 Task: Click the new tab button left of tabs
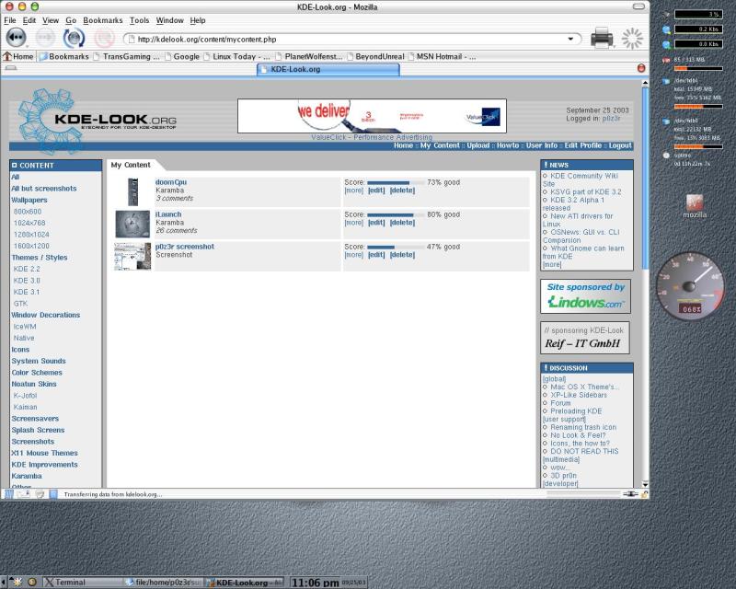point(11,68)
